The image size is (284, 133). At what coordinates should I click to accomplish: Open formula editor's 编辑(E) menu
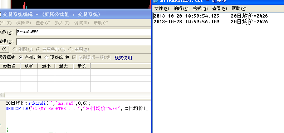(x=24, y=23)
